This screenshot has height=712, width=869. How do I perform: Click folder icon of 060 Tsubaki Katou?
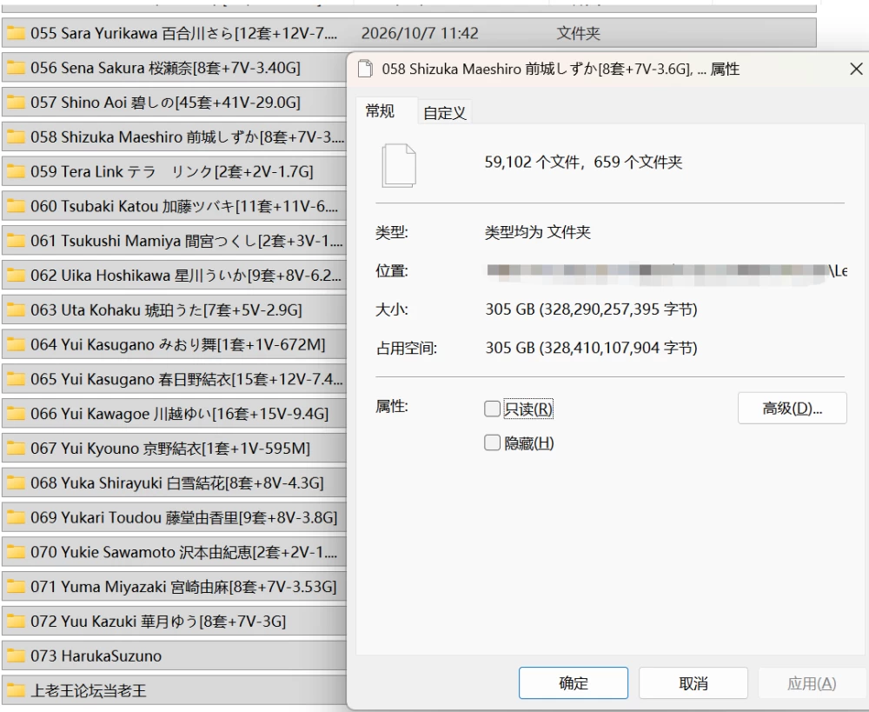pyautogui.click(x=16, y=206)
